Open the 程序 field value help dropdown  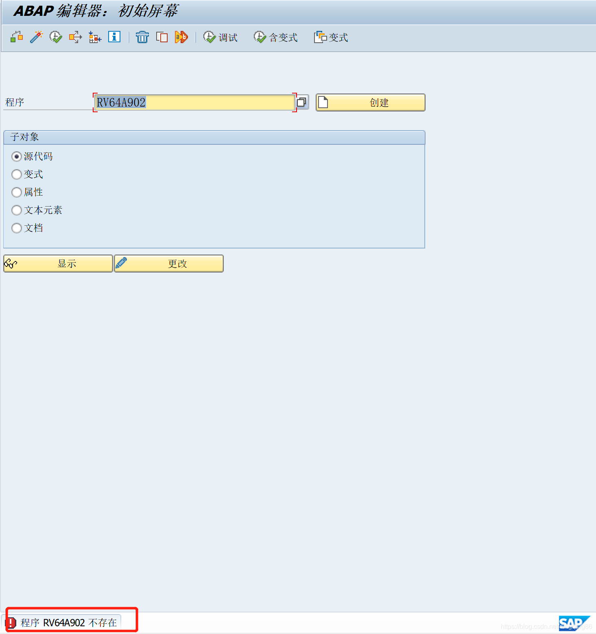(x=301, y=102)
